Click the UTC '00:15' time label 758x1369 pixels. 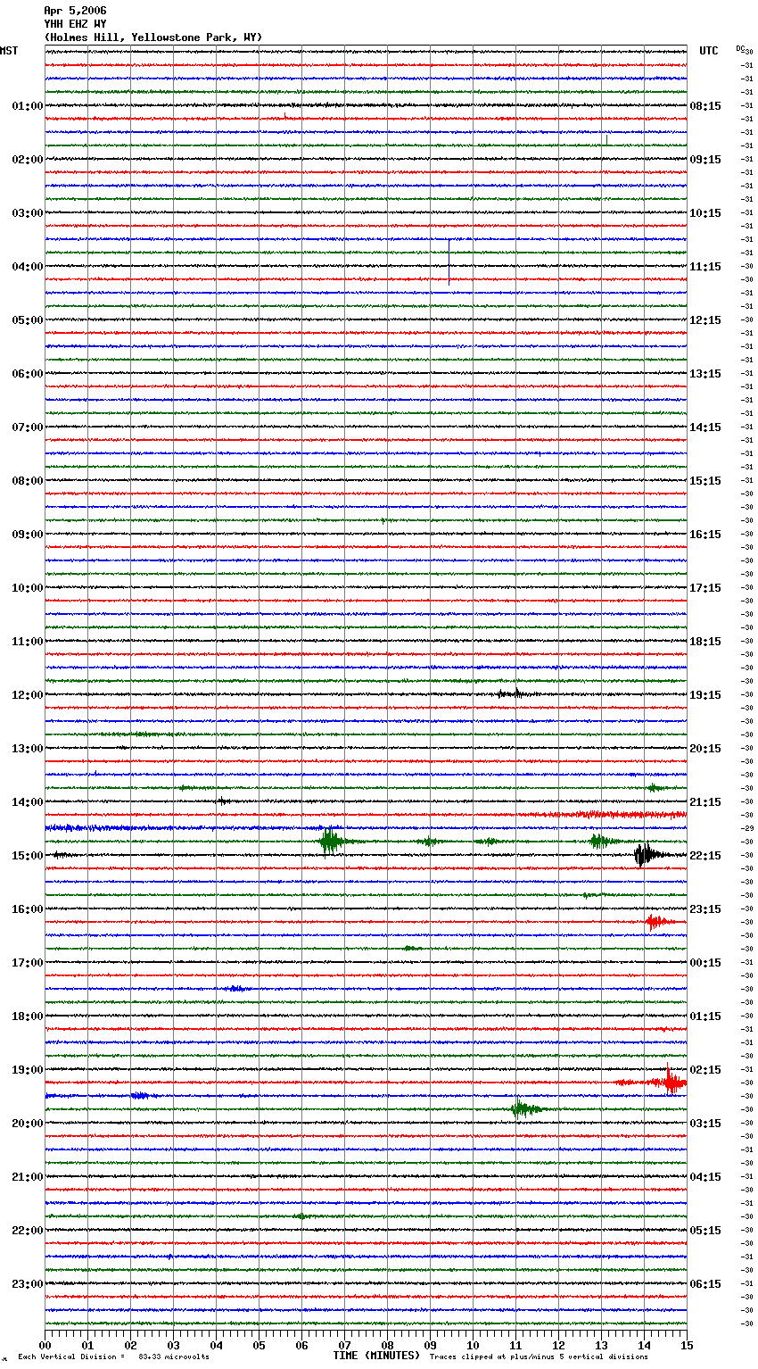click(x=705, y=963)
